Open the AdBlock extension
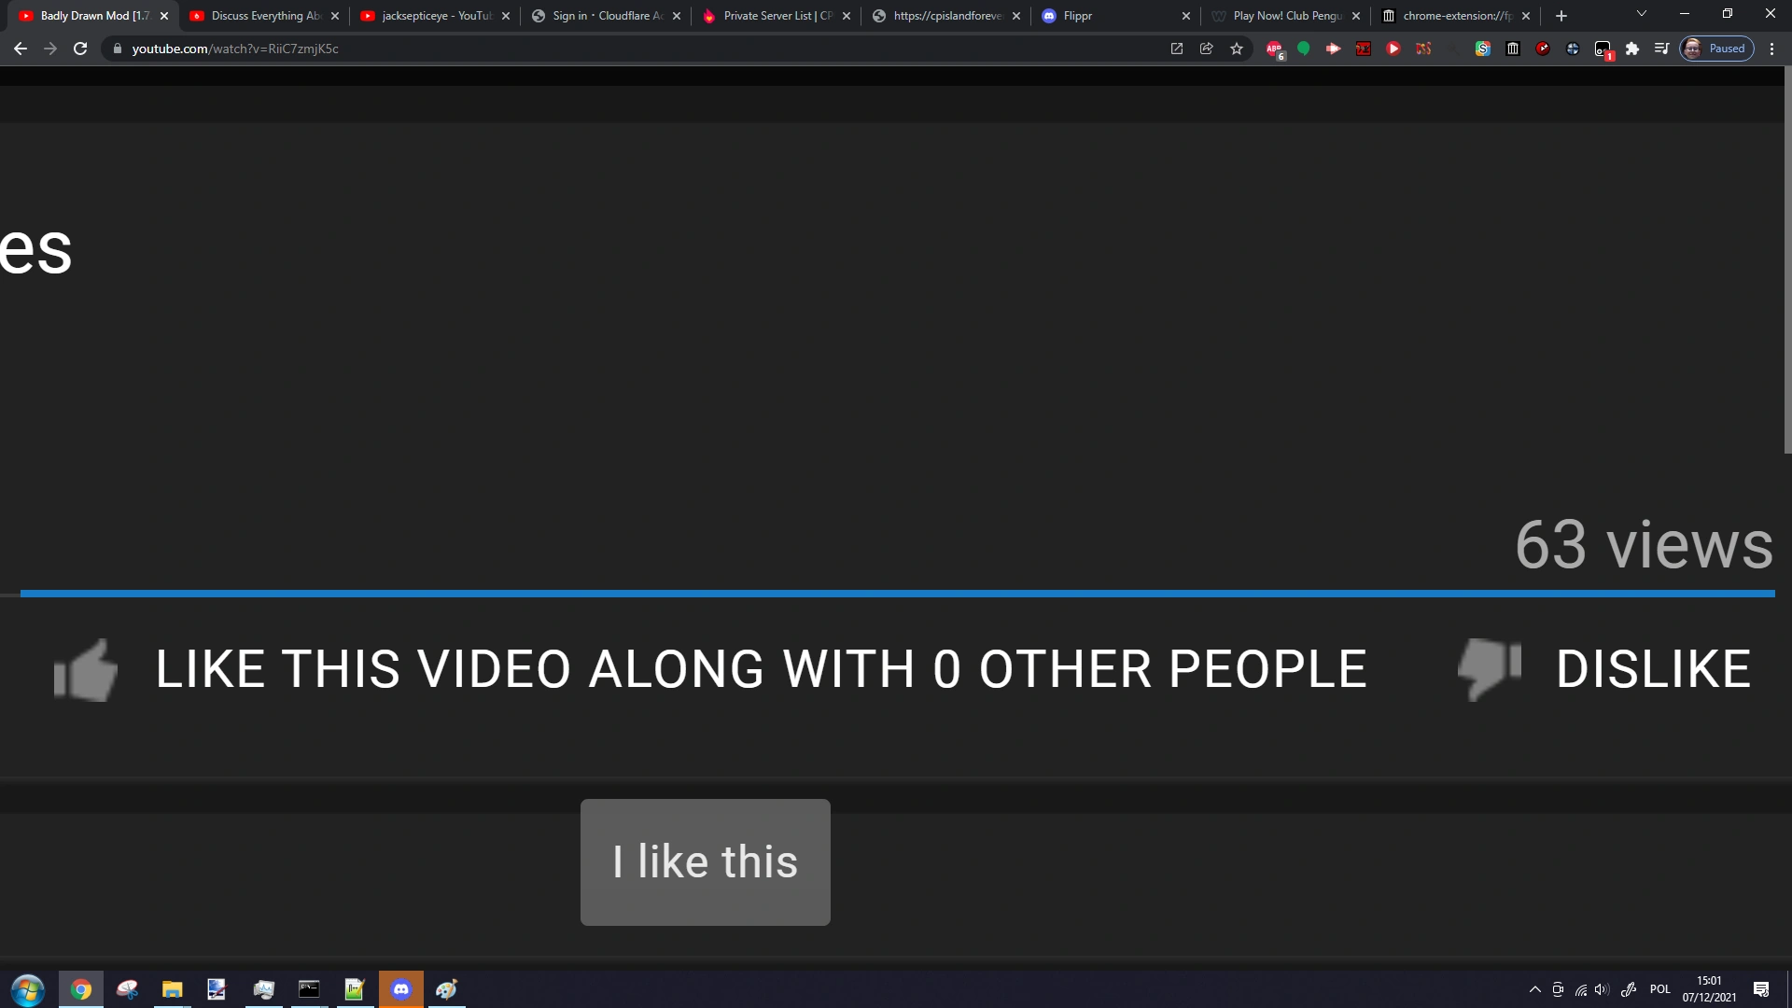The width and height of the screenshot is (1792, 1008). [1274, 49]
